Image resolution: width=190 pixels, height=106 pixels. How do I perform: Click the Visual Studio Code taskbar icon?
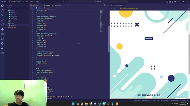click(99, 104)
